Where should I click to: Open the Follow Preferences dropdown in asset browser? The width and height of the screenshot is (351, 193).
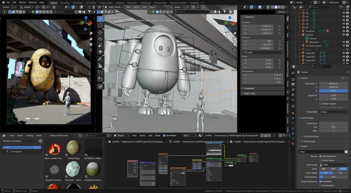62,135
